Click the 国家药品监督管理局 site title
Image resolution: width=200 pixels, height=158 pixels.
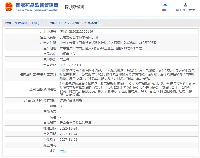(37, 6)
